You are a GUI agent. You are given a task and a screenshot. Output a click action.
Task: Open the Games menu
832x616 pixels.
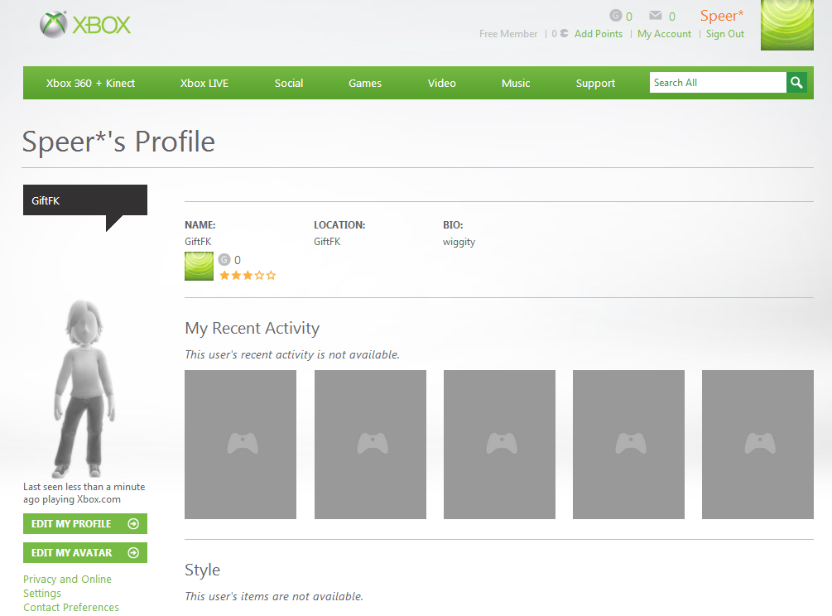365,83
